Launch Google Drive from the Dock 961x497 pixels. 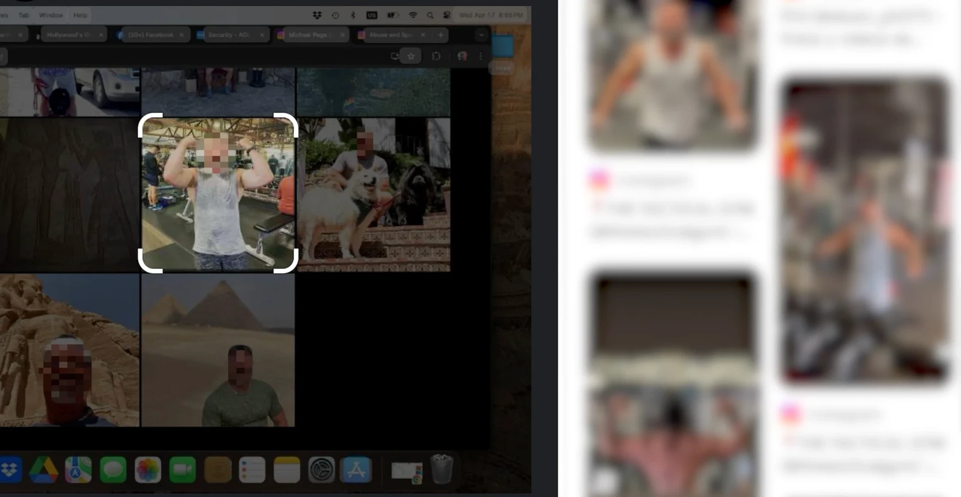[x=43, y=470]
